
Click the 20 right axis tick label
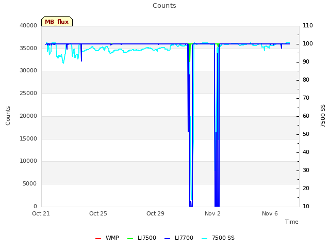coord(306,188)
